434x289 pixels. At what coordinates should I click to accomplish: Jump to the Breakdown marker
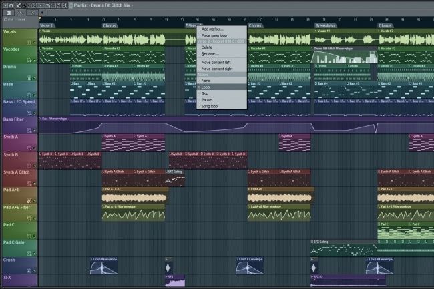[x=325, y=25]
